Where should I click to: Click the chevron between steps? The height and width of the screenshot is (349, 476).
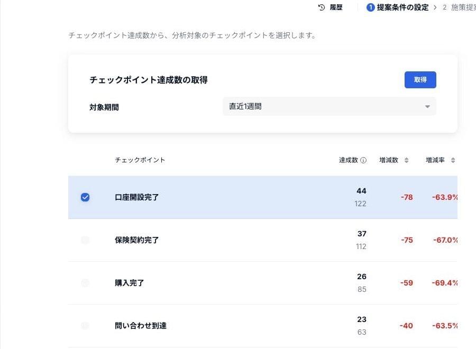point(435,7)
